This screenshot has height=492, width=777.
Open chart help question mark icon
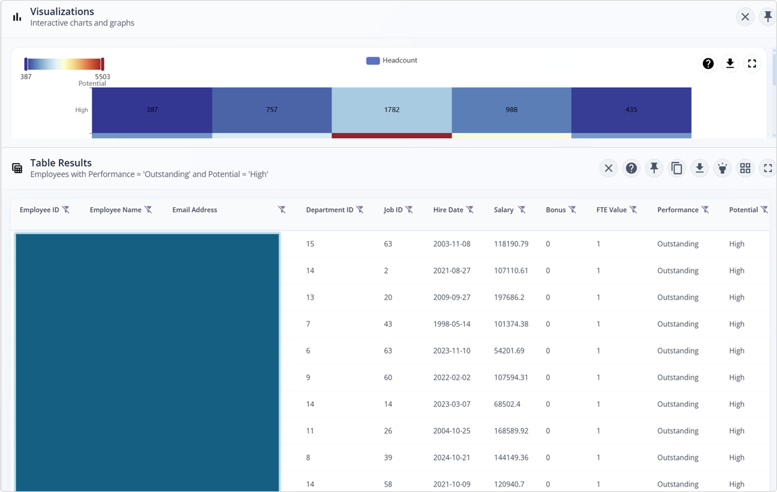[708, 63]
